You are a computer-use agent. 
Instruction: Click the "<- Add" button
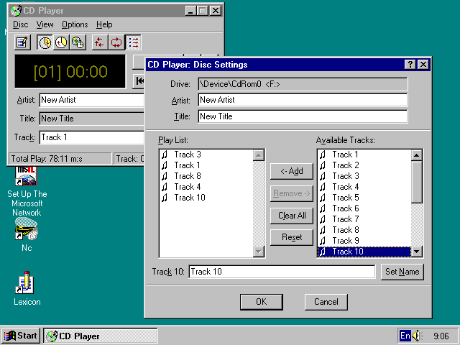click(x=292, y=171)
